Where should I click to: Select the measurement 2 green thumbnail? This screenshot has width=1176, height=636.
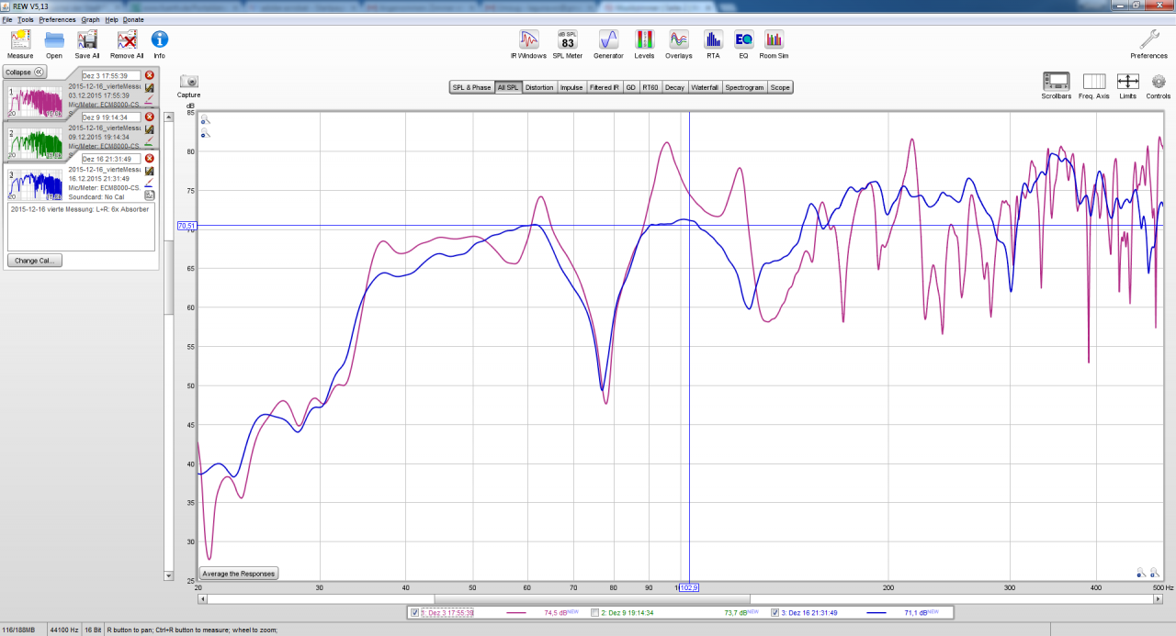[36, 141]
